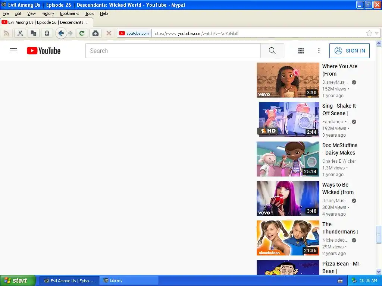Click the '300M views' text
This screenshot has width=382, height=286.
(334, 207)
